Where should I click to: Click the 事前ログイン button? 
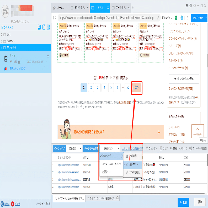[x=167, y=18]
